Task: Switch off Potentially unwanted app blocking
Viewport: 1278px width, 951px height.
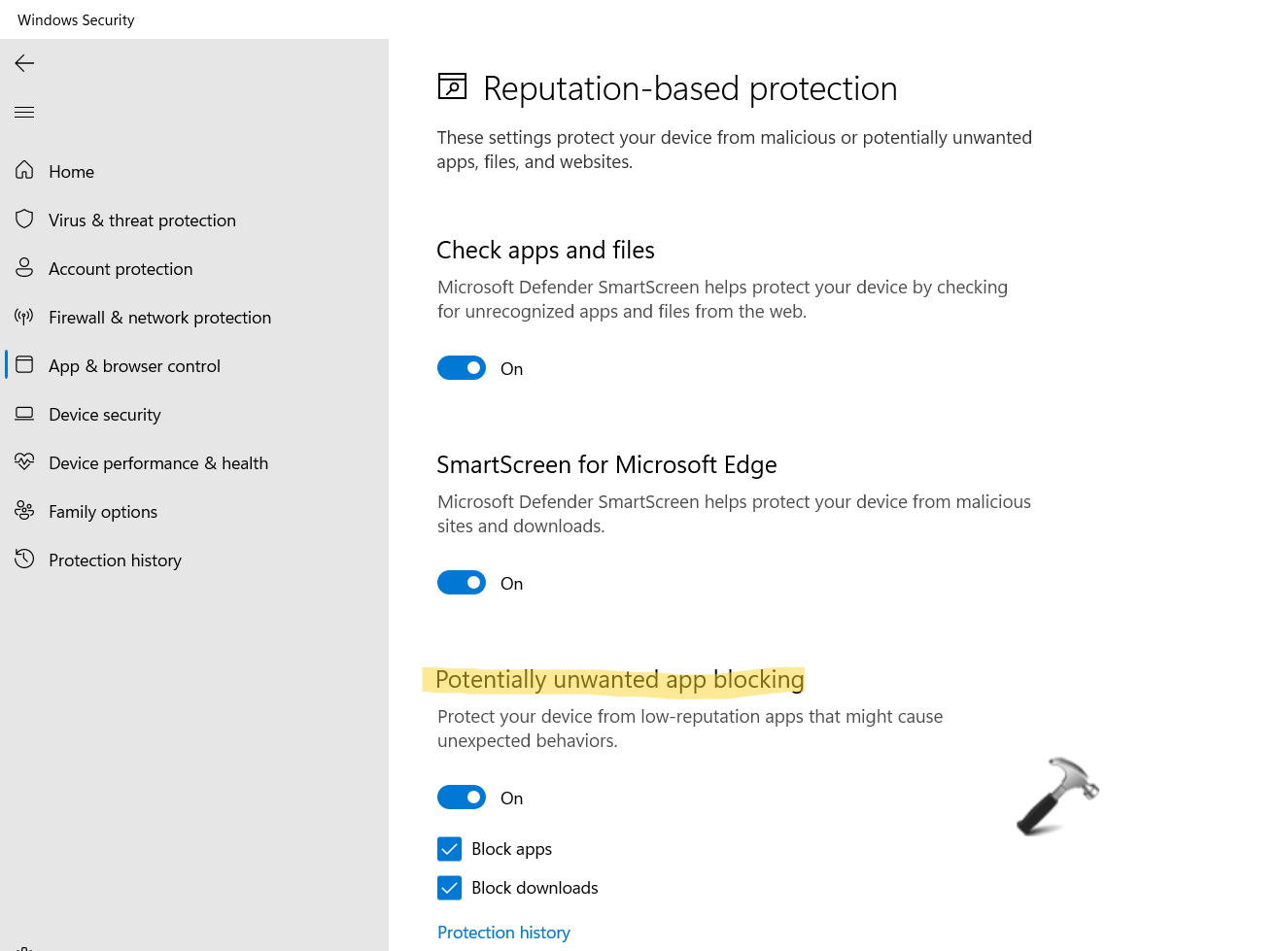Action: coord(462,798)
